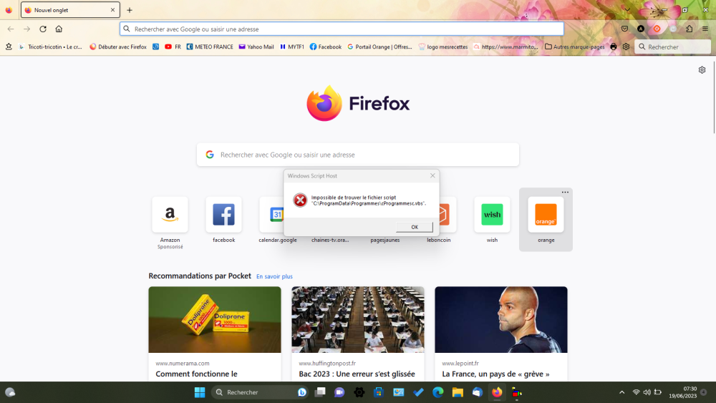Open the Pocket save icon in the toolbar
Screen dimensions: 716x403
tap(624, 29)
